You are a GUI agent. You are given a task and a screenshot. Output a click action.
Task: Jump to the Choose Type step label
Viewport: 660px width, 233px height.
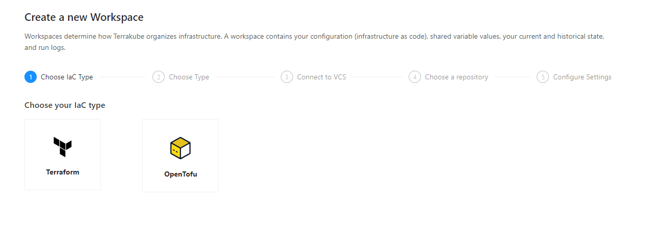tap(189, 77)
